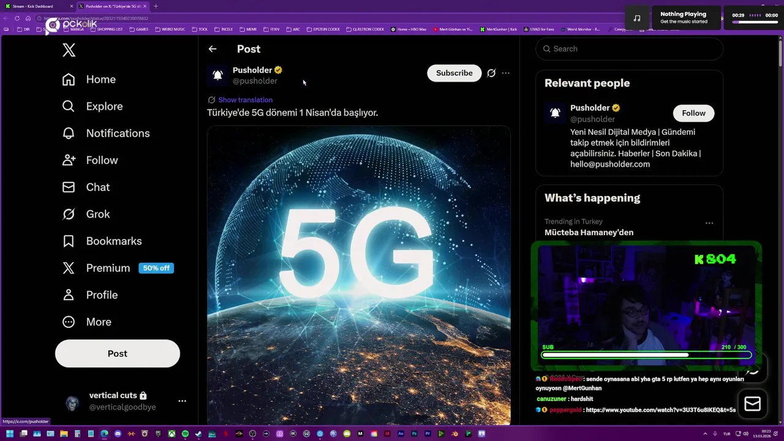The image size is (784, 441).
Task: Open Bookmarks in the sidebar
Action: (102, 241)
